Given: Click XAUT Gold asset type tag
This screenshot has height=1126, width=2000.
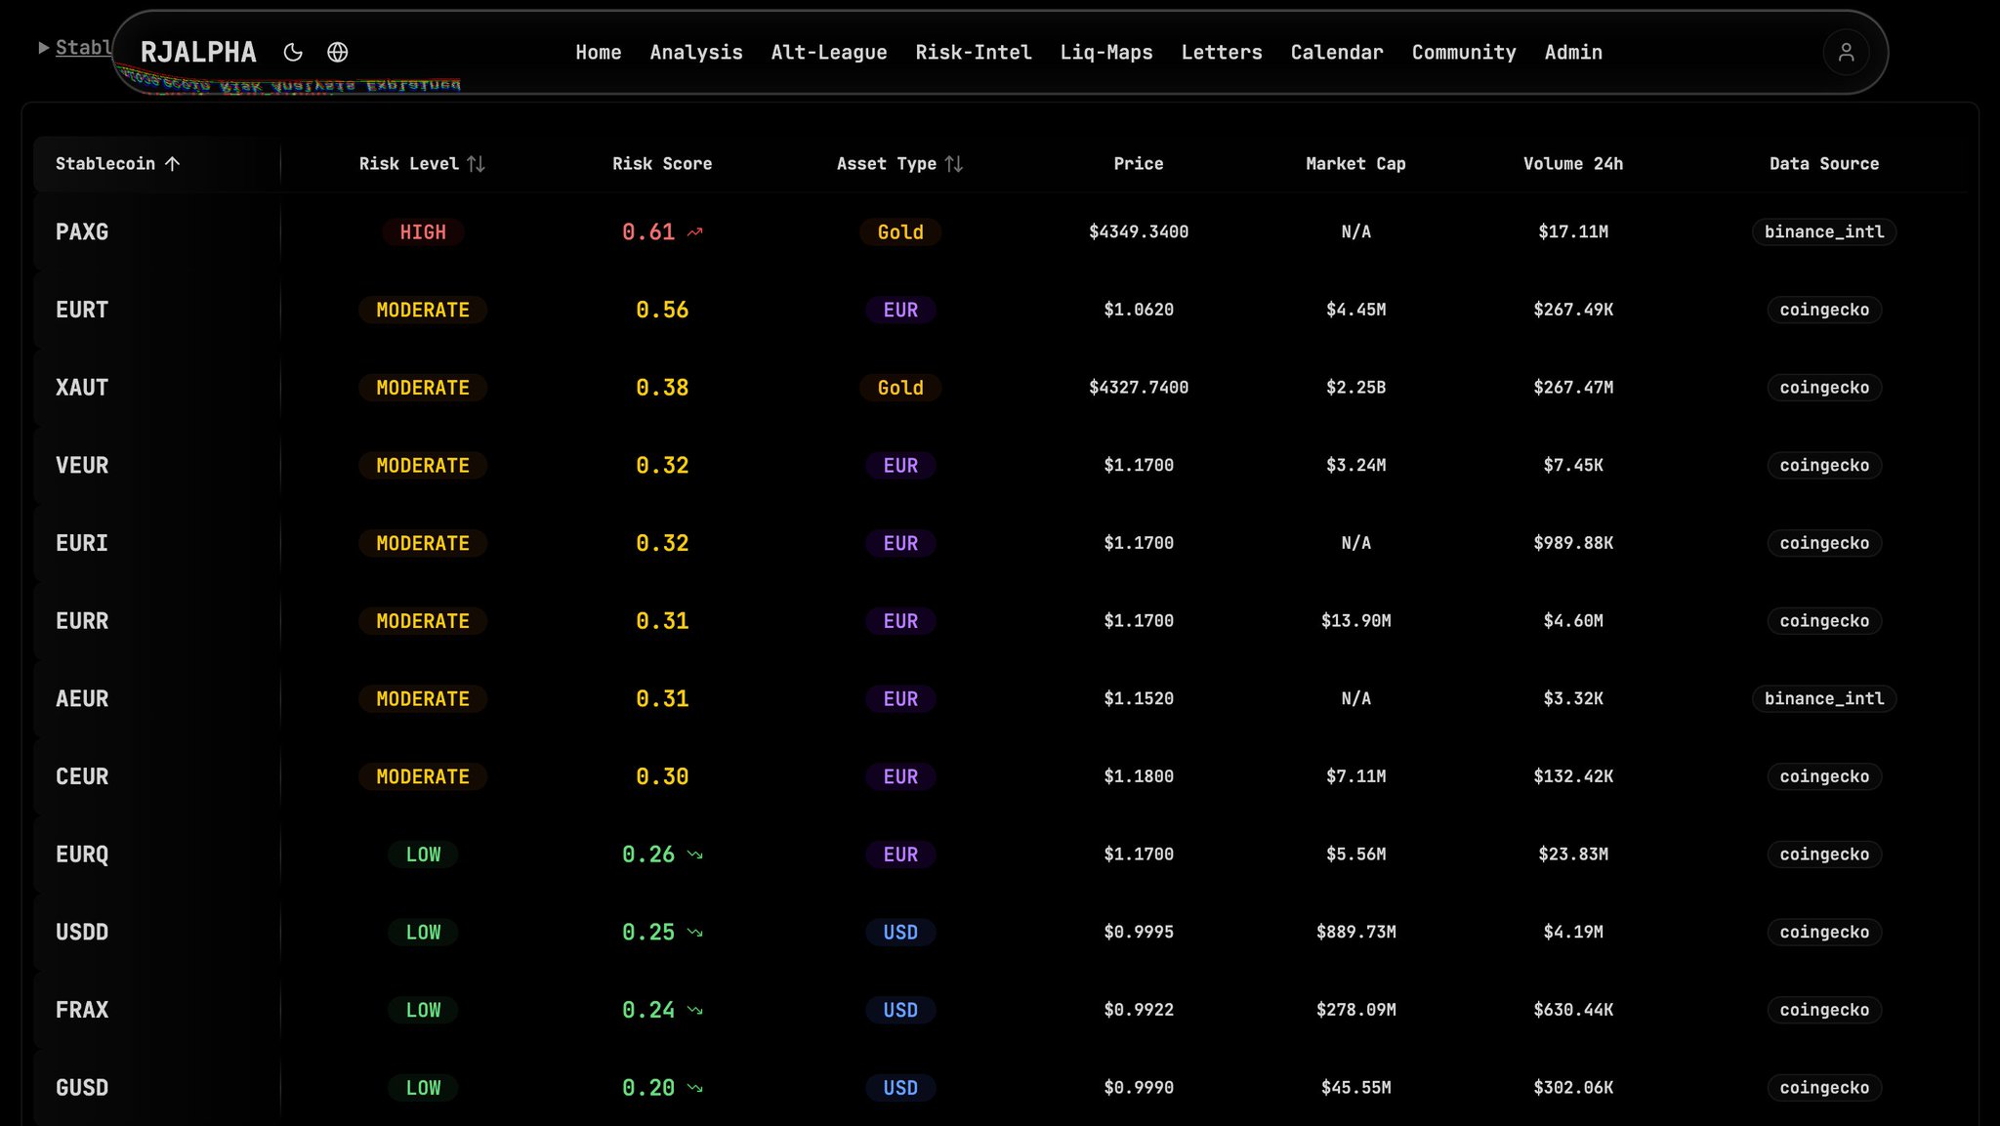Looking at the screenshot, I should click(899, 388).
